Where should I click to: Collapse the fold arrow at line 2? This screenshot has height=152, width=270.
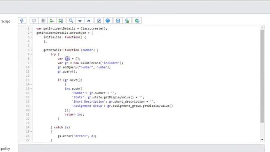click(31, 33)
